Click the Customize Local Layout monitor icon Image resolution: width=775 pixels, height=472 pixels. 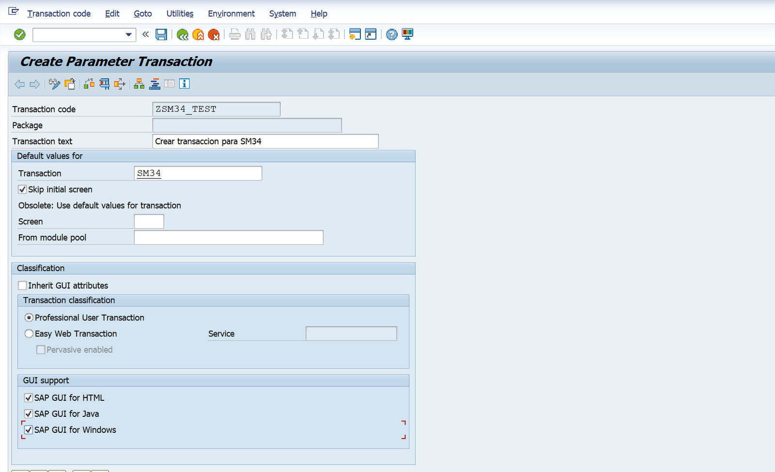click(407, 34)
